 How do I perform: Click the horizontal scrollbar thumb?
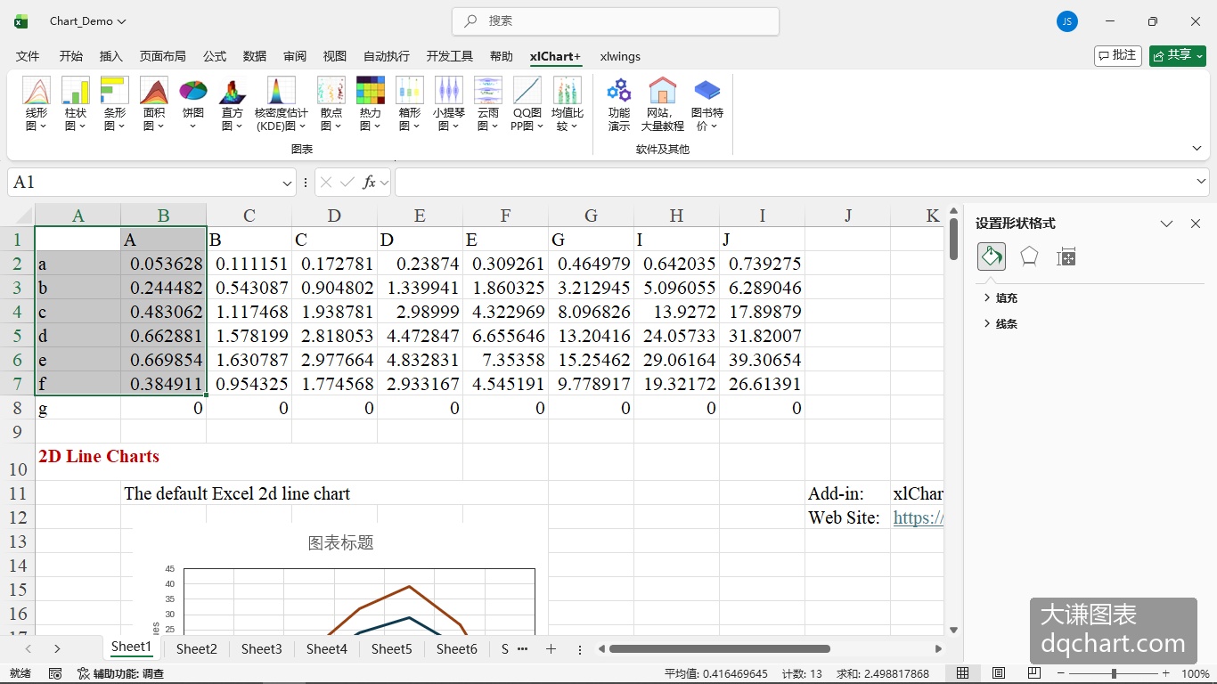pos(720,649)
